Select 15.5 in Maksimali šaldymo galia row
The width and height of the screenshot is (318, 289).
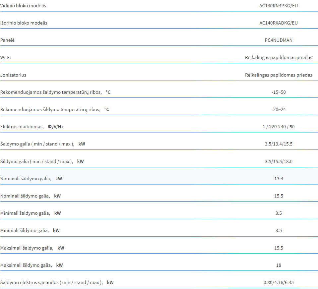[279, 248]
